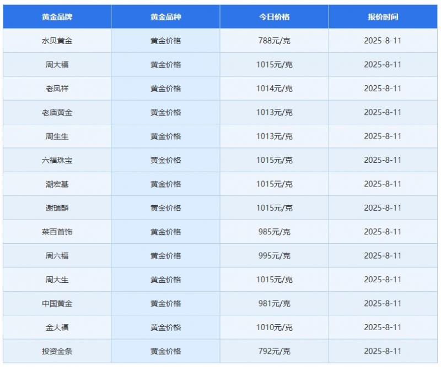Select the 周大生 brand cell

click(57, 280)
